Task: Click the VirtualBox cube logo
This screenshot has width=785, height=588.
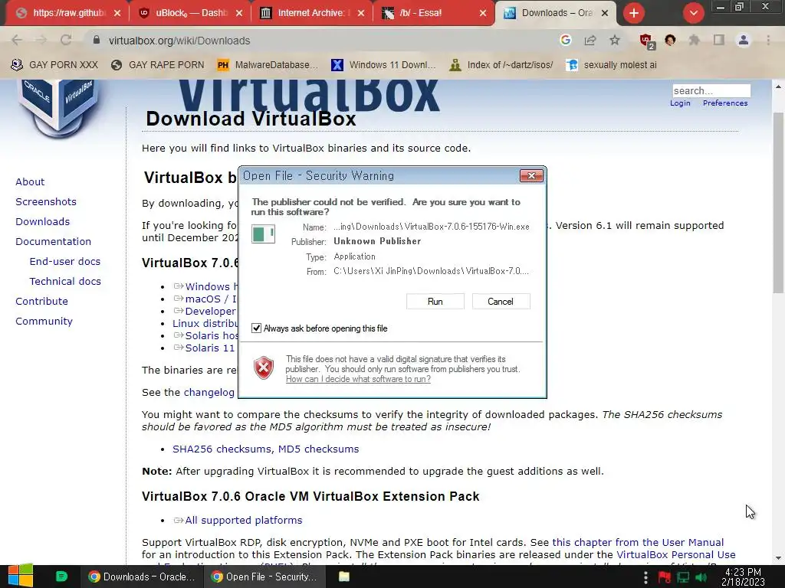Action: (59, 107)
